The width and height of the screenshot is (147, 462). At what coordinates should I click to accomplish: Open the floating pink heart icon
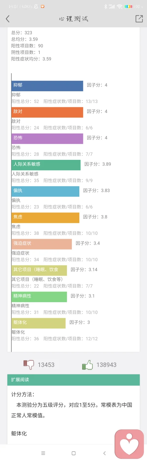click(129, 444)
